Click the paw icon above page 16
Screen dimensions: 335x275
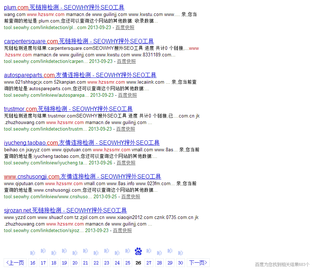point(33,253)
